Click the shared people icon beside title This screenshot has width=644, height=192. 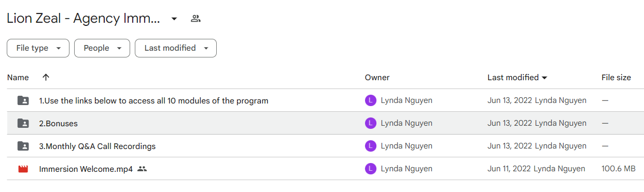[x=195, y=19]
